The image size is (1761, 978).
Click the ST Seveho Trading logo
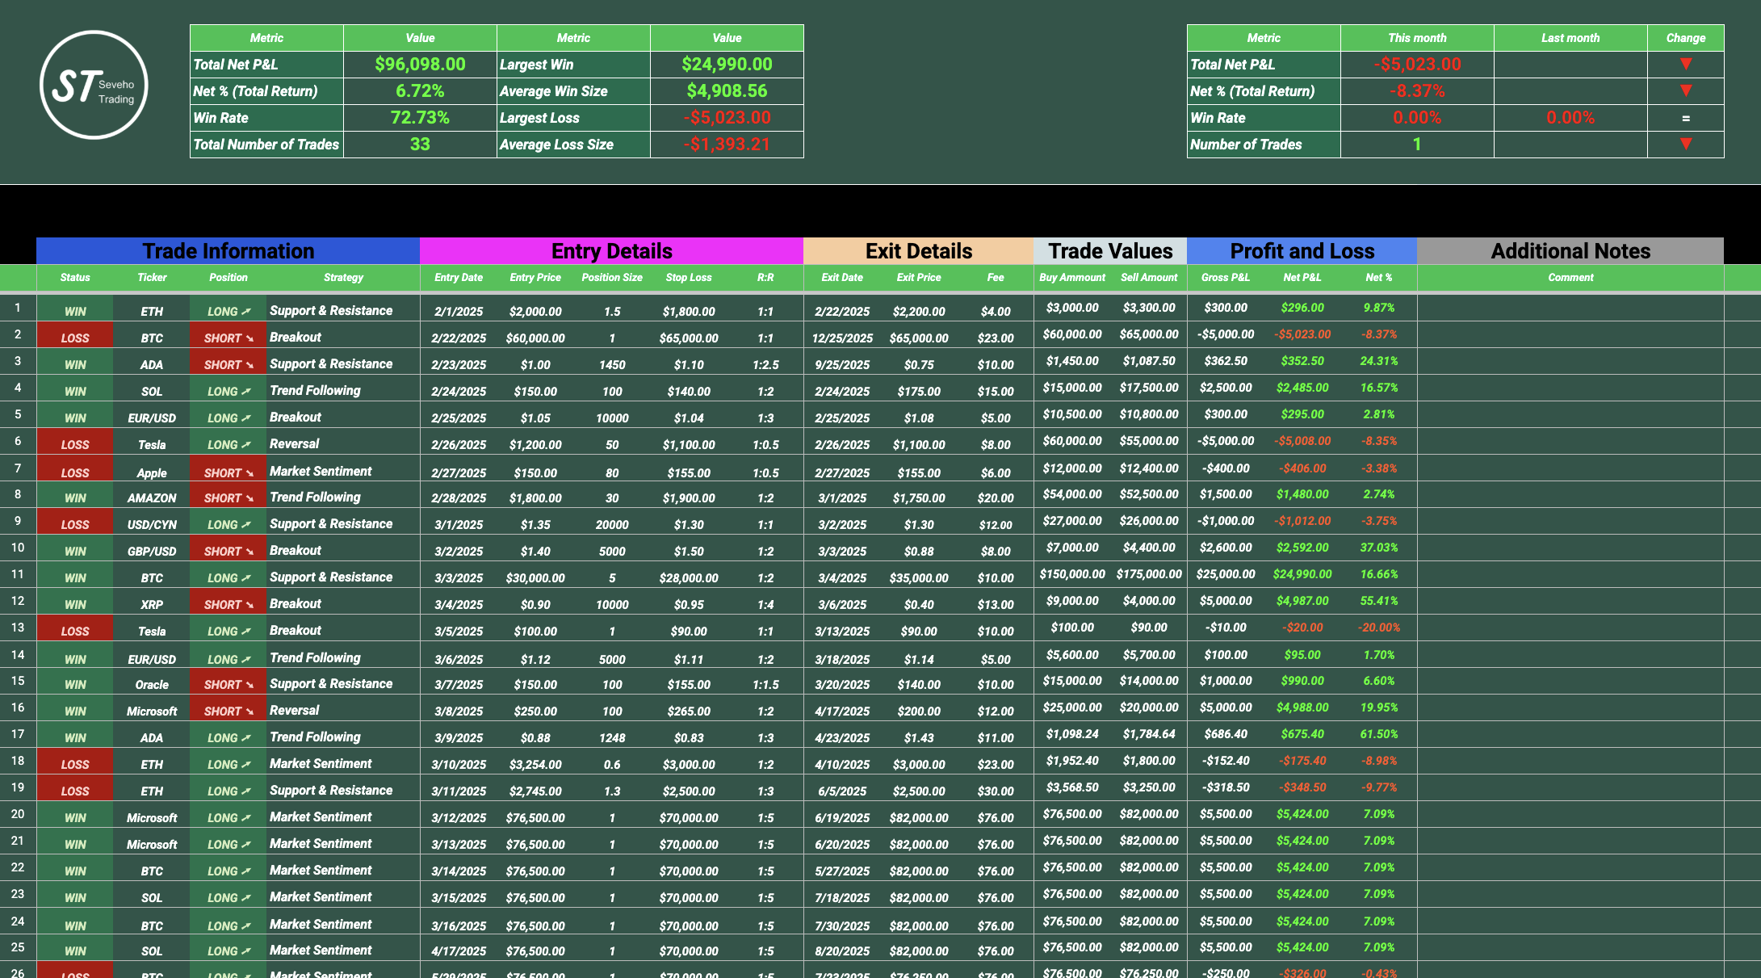click(93, 86)
